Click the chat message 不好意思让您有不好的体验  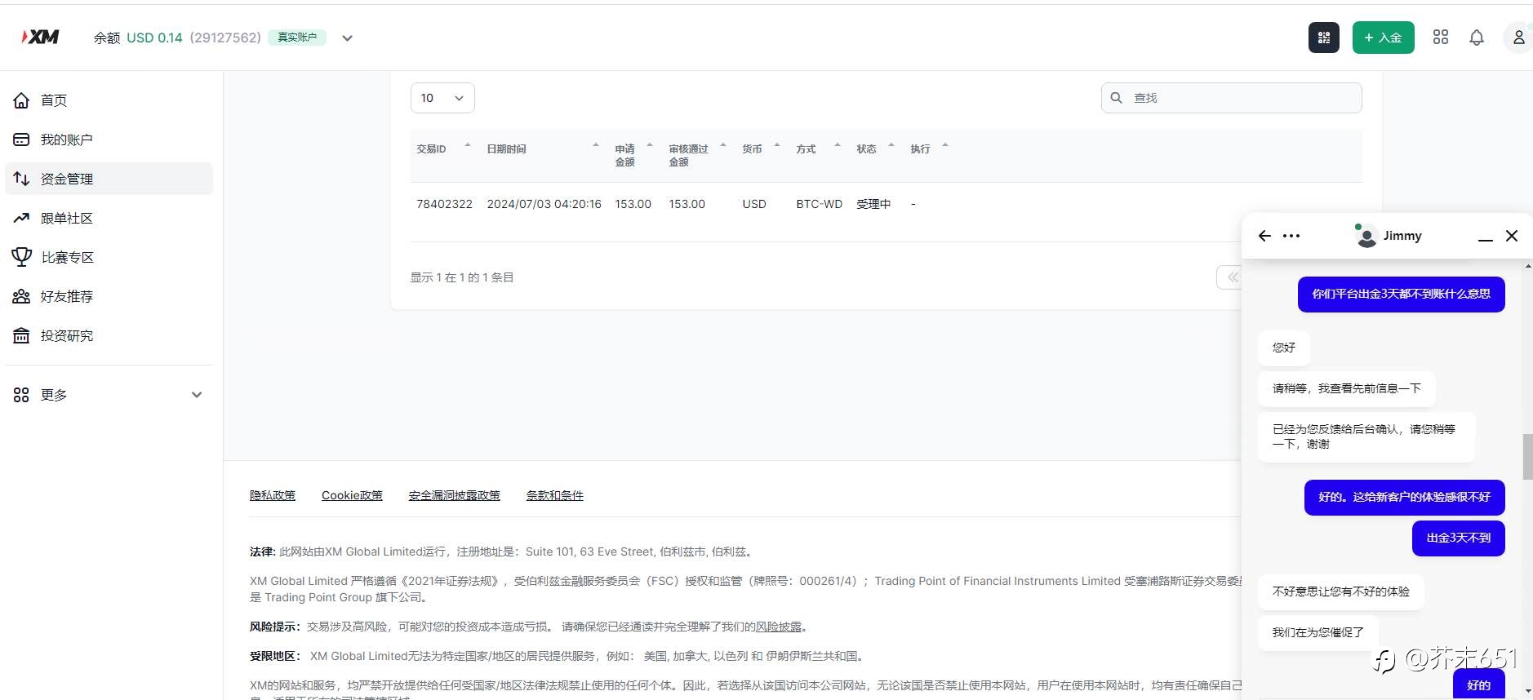tap(1340, 591)
